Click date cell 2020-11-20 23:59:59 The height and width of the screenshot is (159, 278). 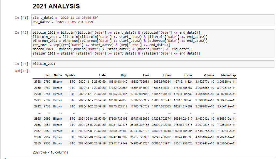pos(92,106)
